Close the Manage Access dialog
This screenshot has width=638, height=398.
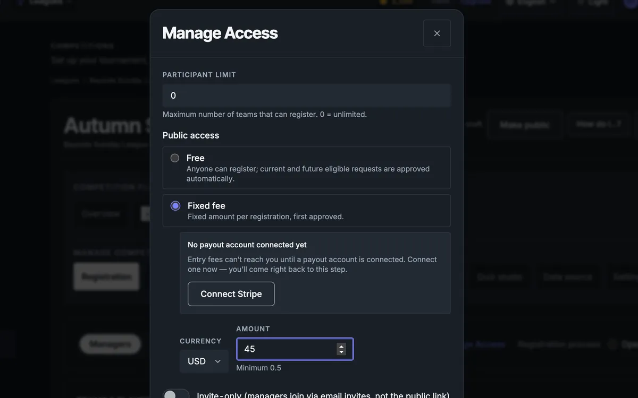pos(437,33)
